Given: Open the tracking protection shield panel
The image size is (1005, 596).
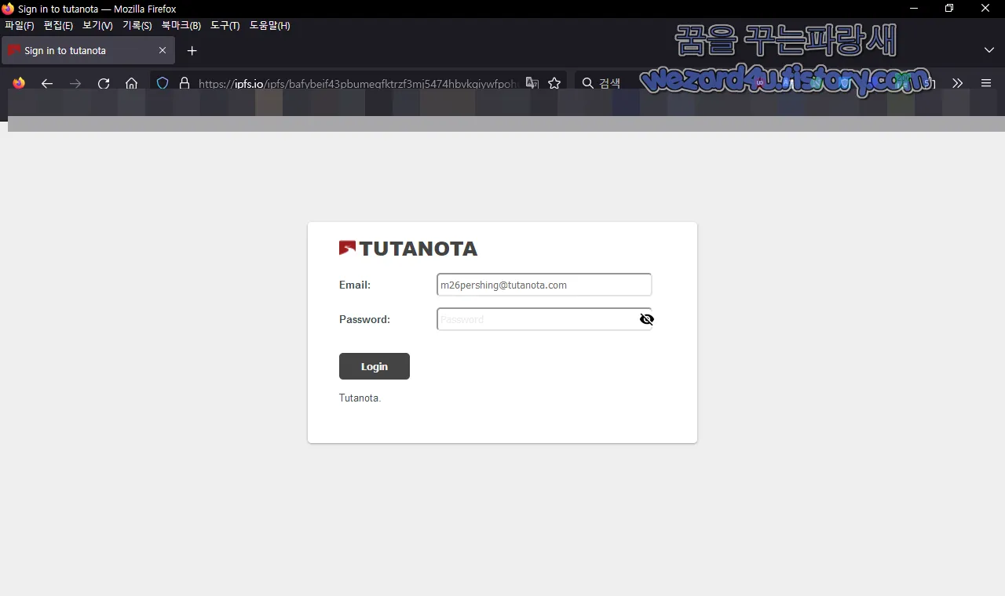Looking at the screenshot, I should 162,83.
